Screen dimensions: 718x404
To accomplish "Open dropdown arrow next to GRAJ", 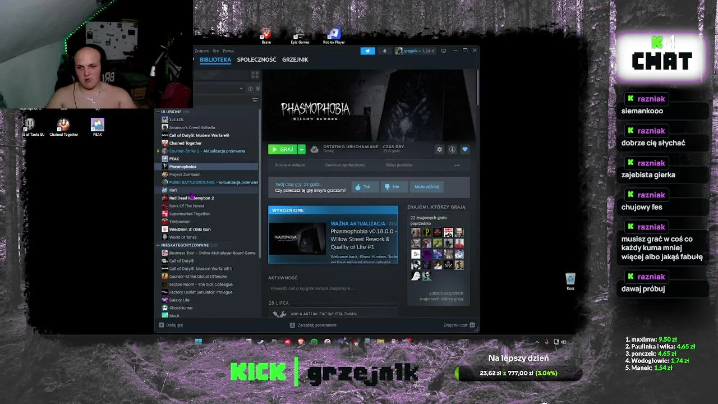I will click(x=301, y=149).
